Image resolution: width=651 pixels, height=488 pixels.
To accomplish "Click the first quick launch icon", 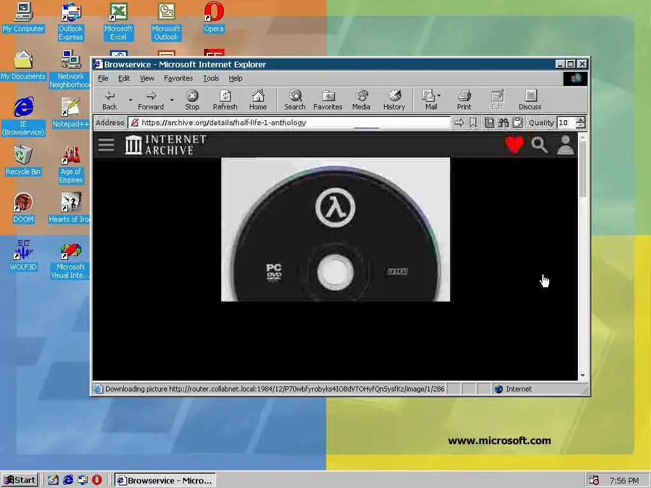I will (x=53, y=480).
